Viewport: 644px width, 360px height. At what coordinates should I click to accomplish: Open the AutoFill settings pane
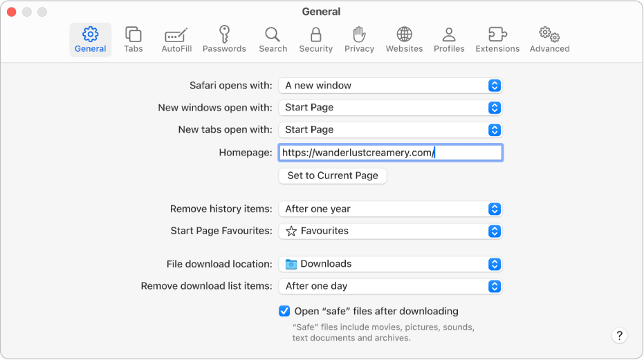[176, 39]
